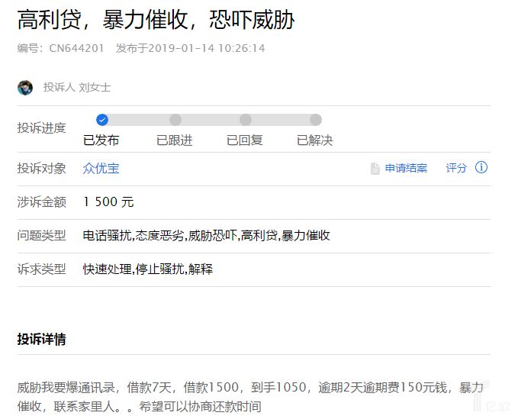Click the info circle icon next to 评分

tap(481, 168)
